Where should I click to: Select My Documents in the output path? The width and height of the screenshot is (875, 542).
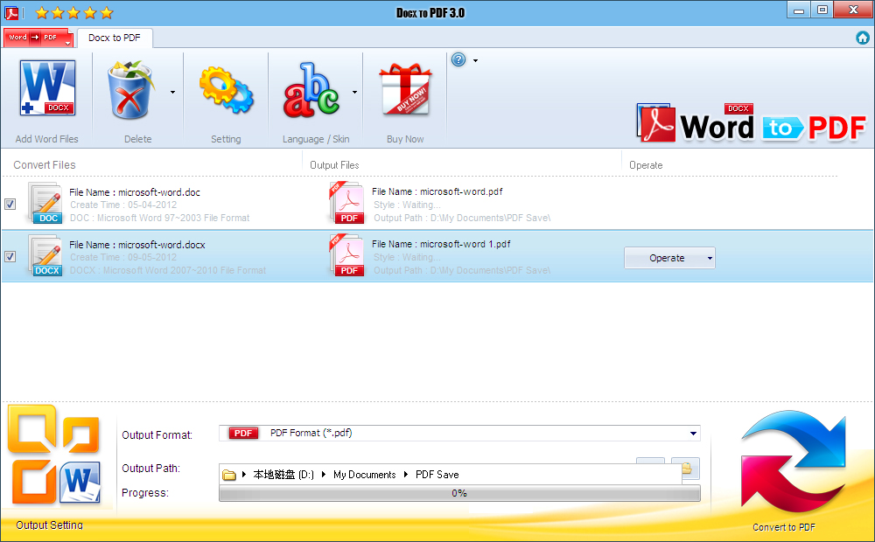point(364,475)
